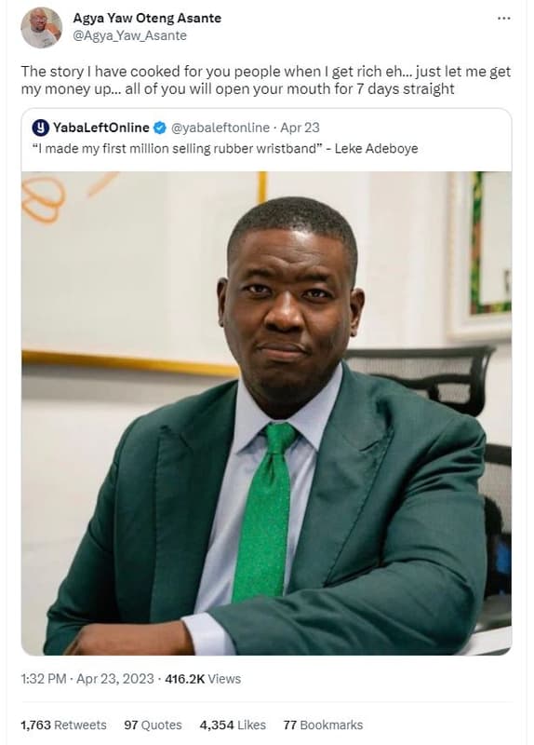Open the quoted tweet's Apr 23 date
534x745 pixels.
tap(300, 128)
